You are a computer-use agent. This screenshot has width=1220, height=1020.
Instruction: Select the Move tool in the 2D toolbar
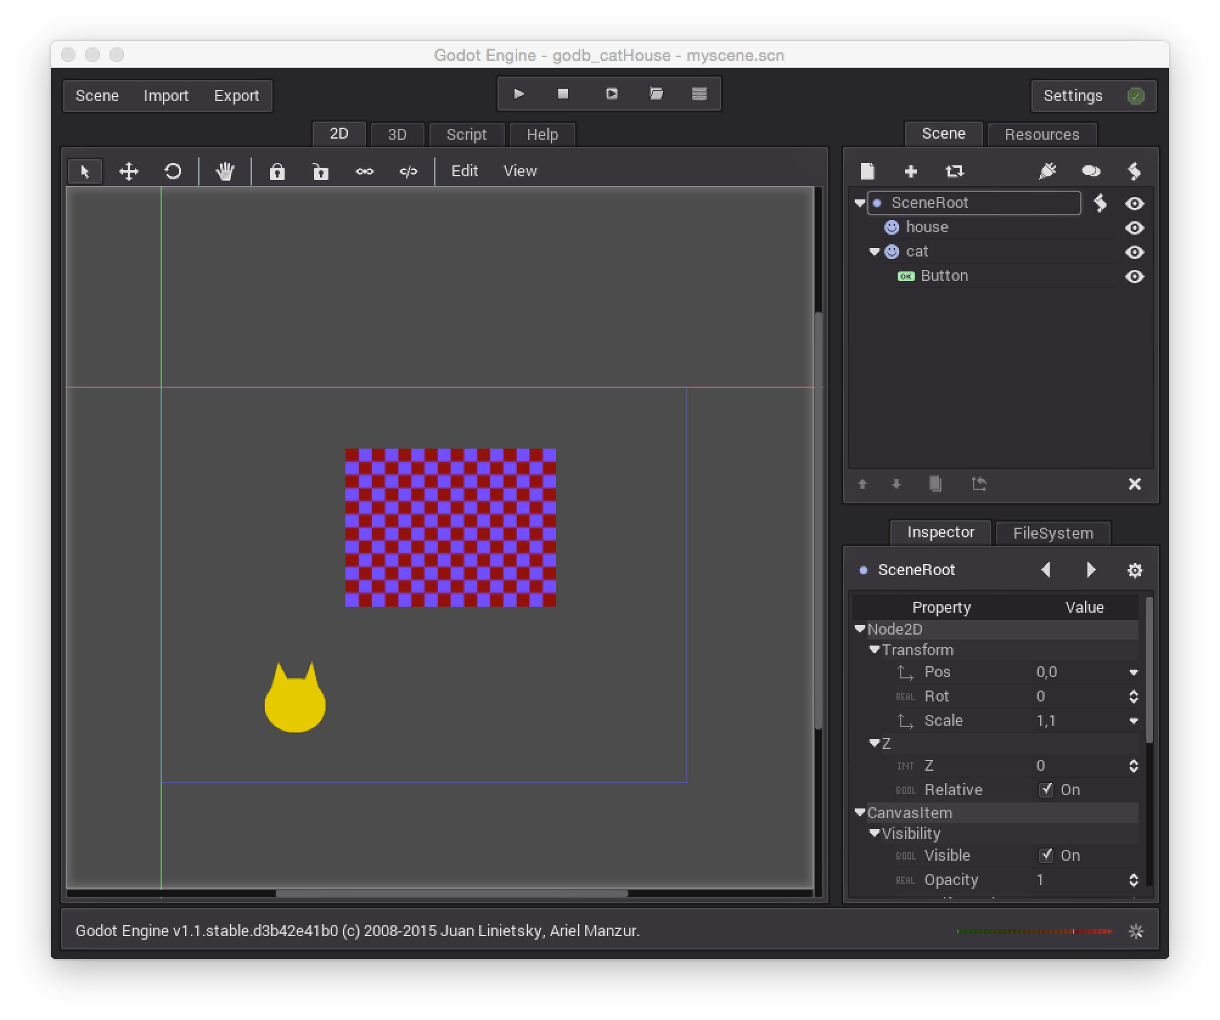point(129,171)
